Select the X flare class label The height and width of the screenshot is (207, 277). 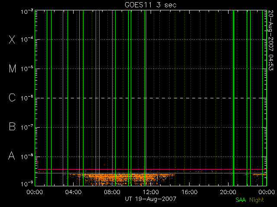[x=12, y=39]
